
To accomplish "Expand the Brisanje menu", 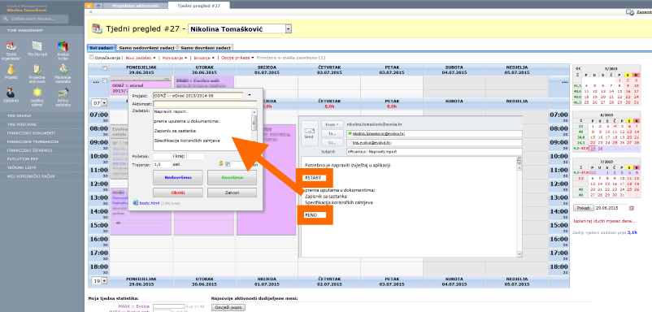I will [x=204, y=58].
